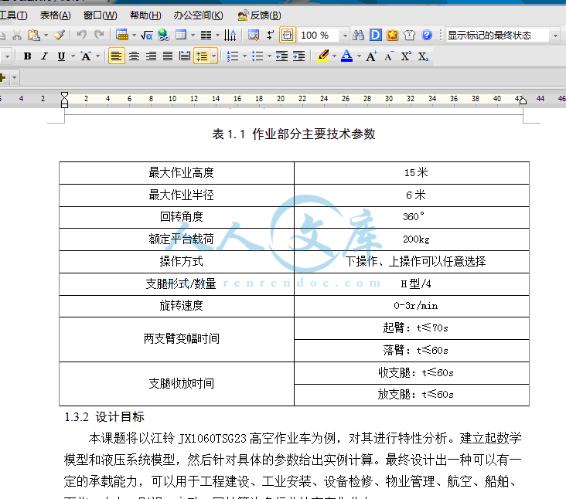Click the 最大作业高度 table cell
This screenshot has height=499, width=566.
pos(177,173)
